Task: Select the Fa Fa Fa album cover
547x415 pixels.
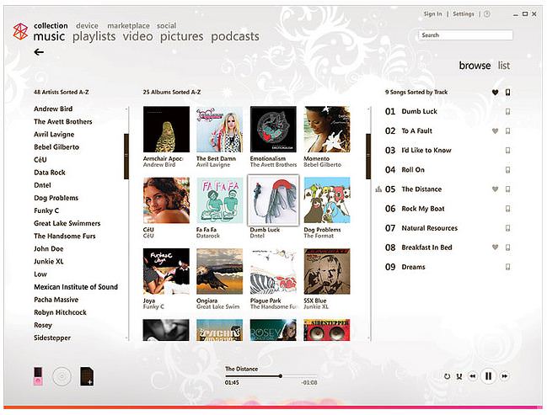Action: pyautogui.click(x=220, y=200)
